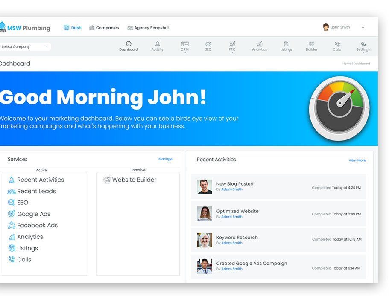
Task: Click the Keyword Research activity title
Action: click(237, 238)
